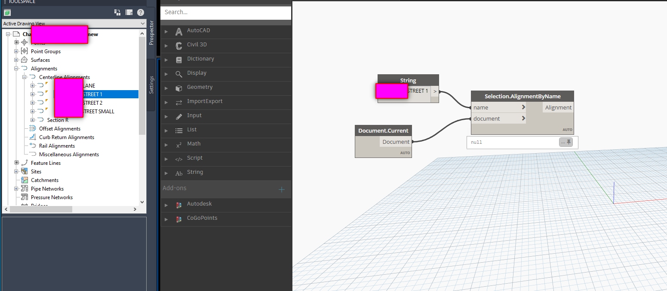667x291 pixels.
Task: Select the Section R alignment
Action: click(58, 120)
